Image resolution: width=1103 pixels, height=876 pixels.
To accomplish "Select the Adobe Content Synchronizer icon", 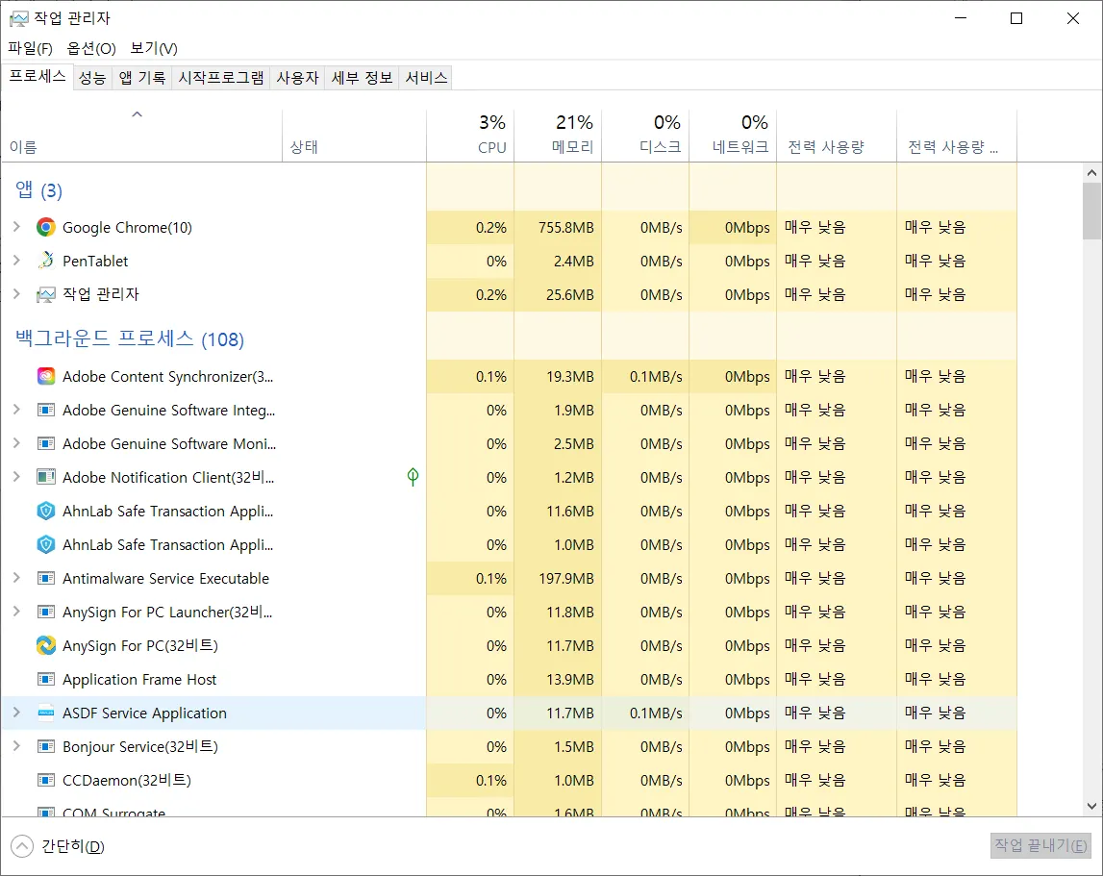I will tap(45, 376).
